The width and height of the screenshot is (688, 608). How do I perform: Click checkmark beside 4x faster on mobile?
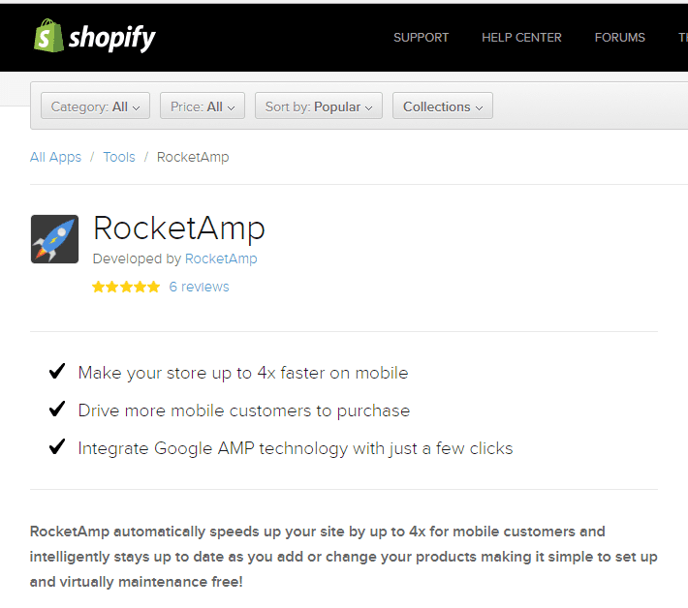57,372
